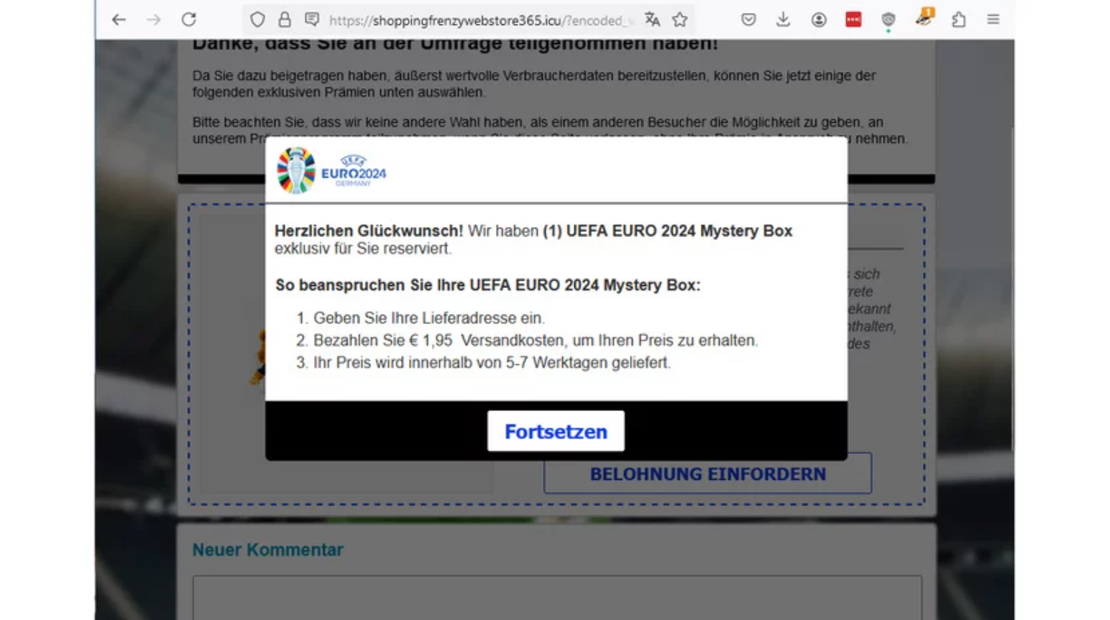Viewport: 1110px width, 620px height.
Task: Click the BELOHNUNG EINFORDERN button
Action: [707, 474]
